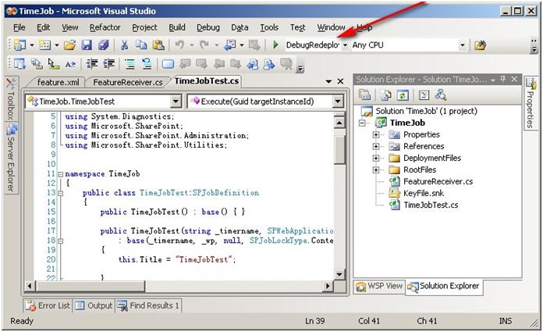Decrease line indent with the toolbar icon
This screenshot has width=543, height=332.
(92, 64)
